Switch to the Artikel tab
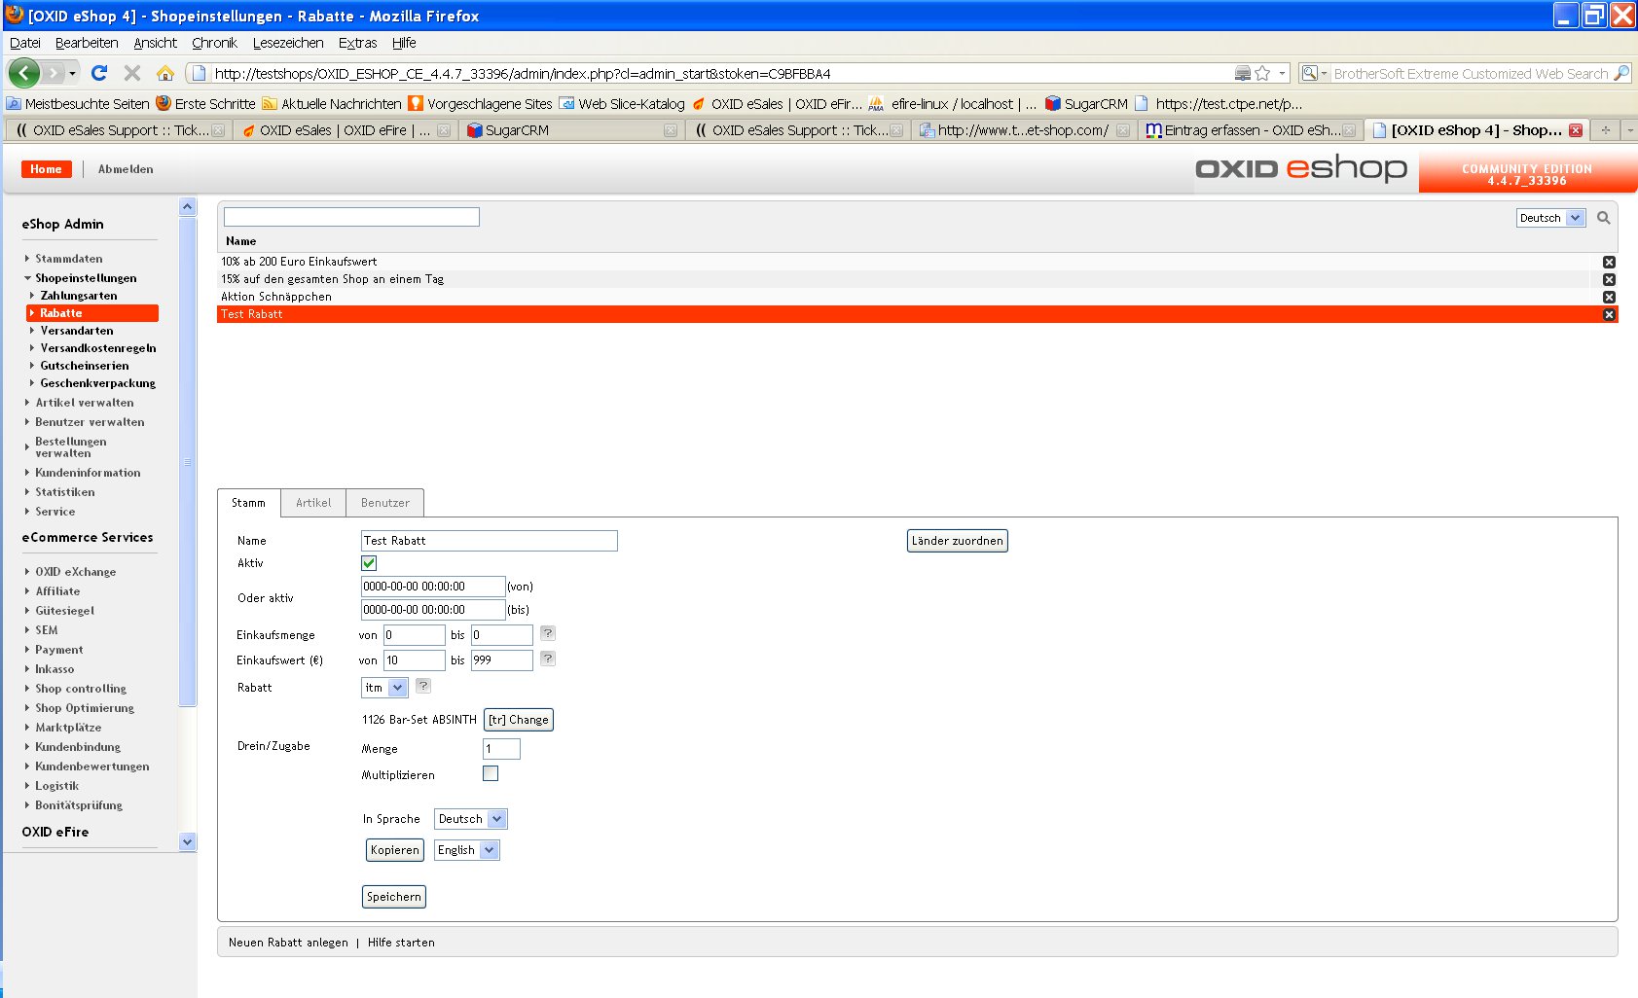 (313, 503)
